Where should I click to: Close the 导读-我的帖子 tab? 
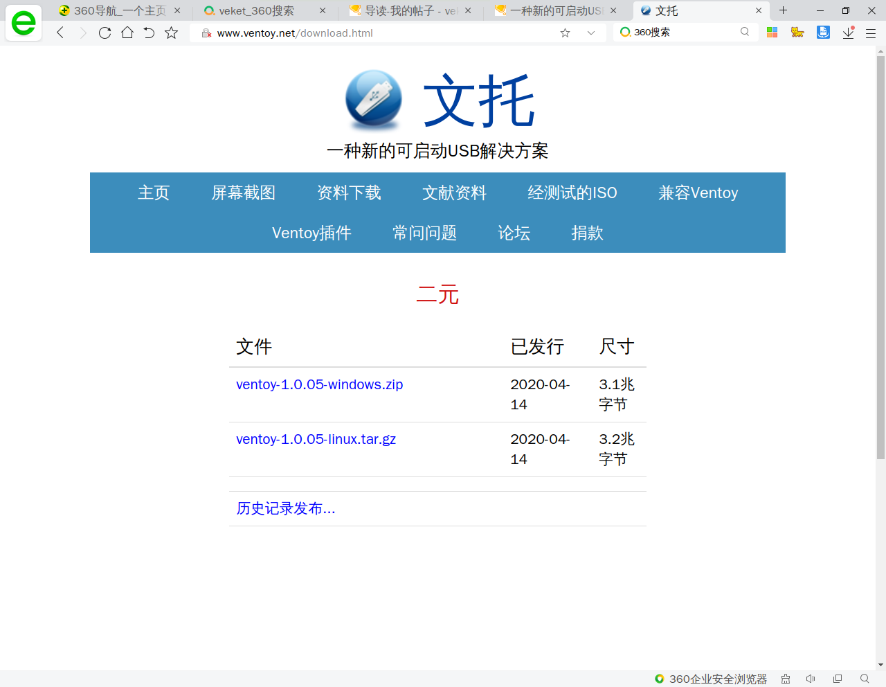(x=468, y=10)
